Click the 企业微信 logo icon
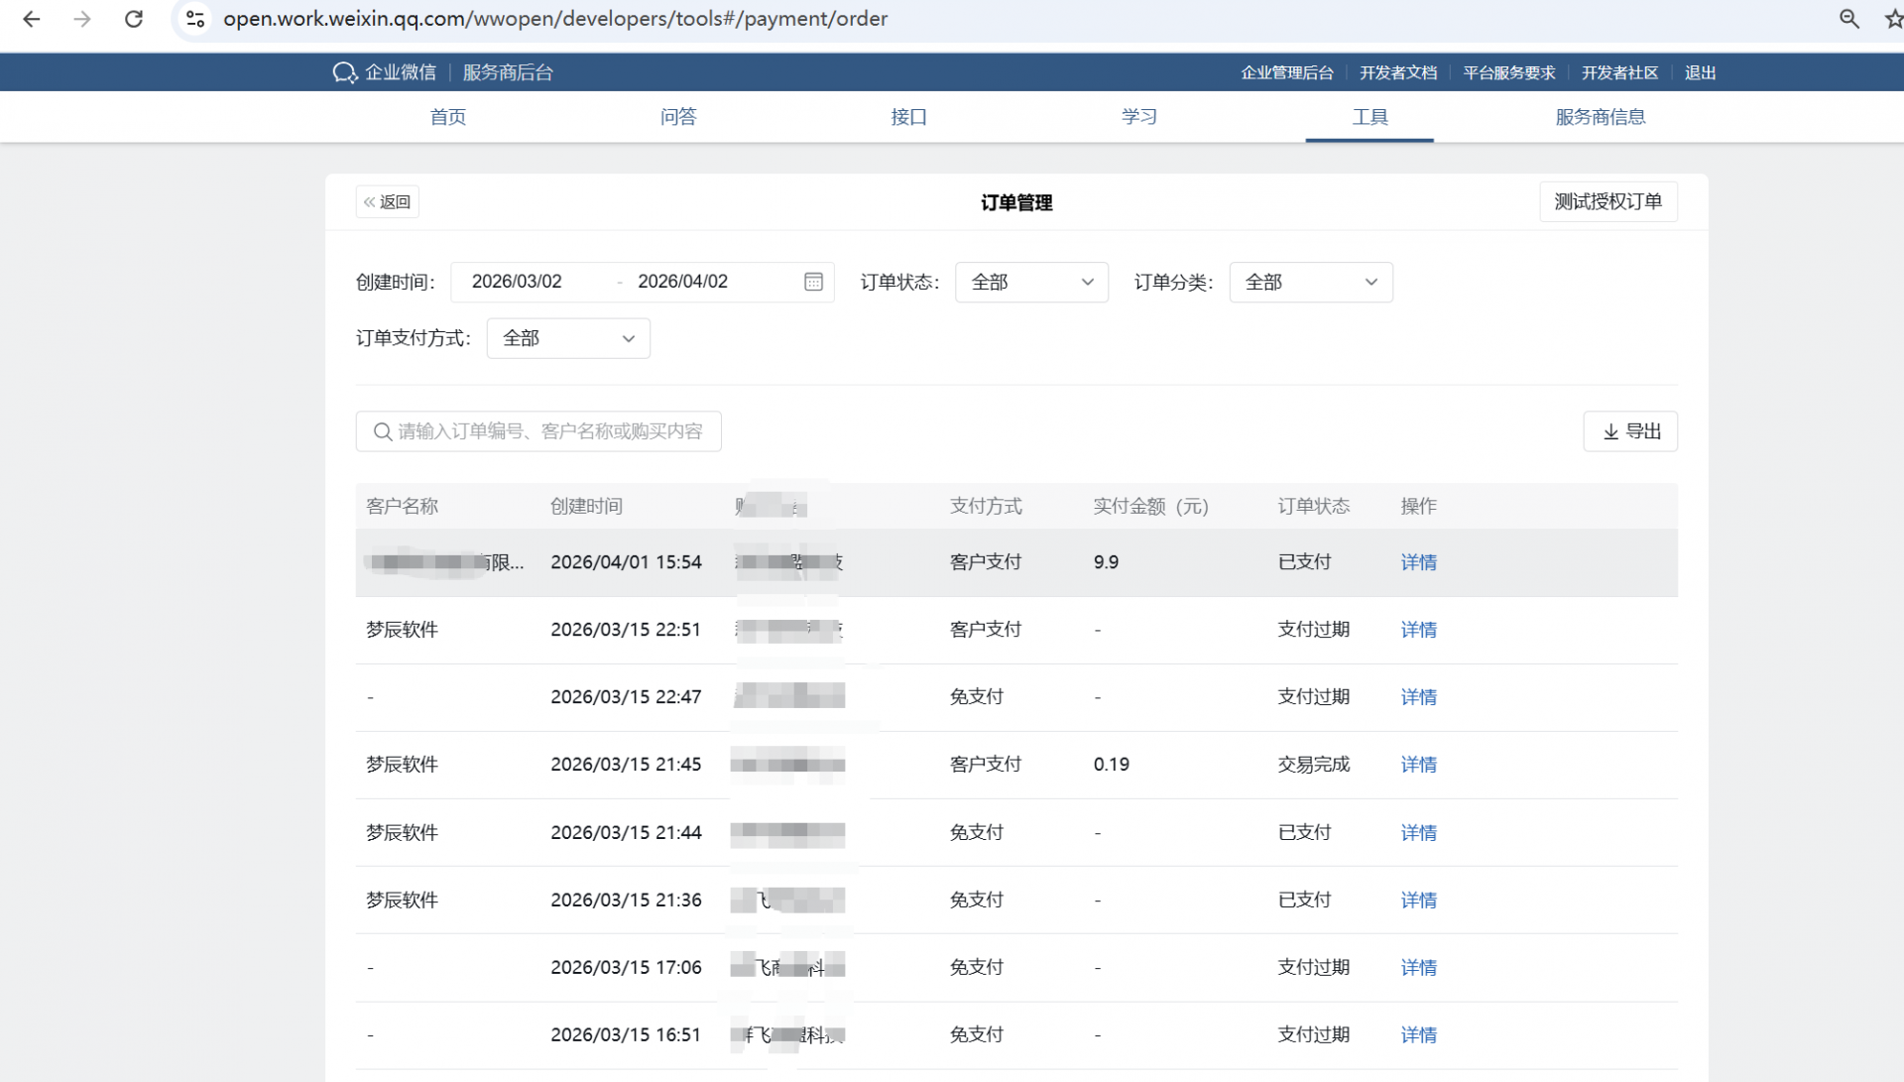1904x1082 pixels. click(x=344, y=72)
